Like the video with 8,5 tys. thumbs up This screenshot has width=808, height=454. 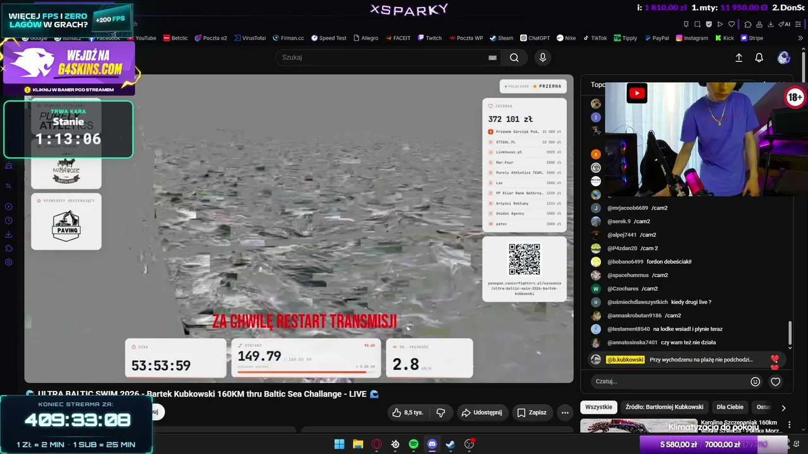click(407, 412)
